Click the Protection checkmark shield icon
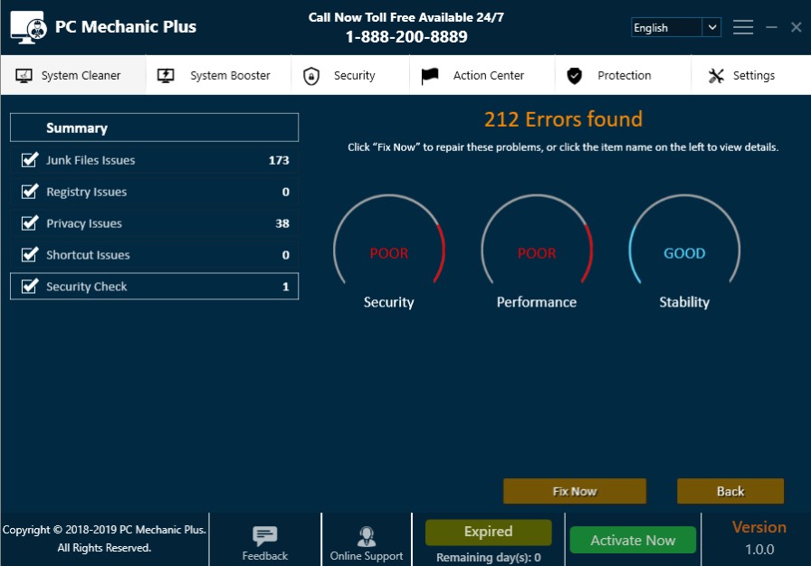811x566 pixels. (574, 76)
